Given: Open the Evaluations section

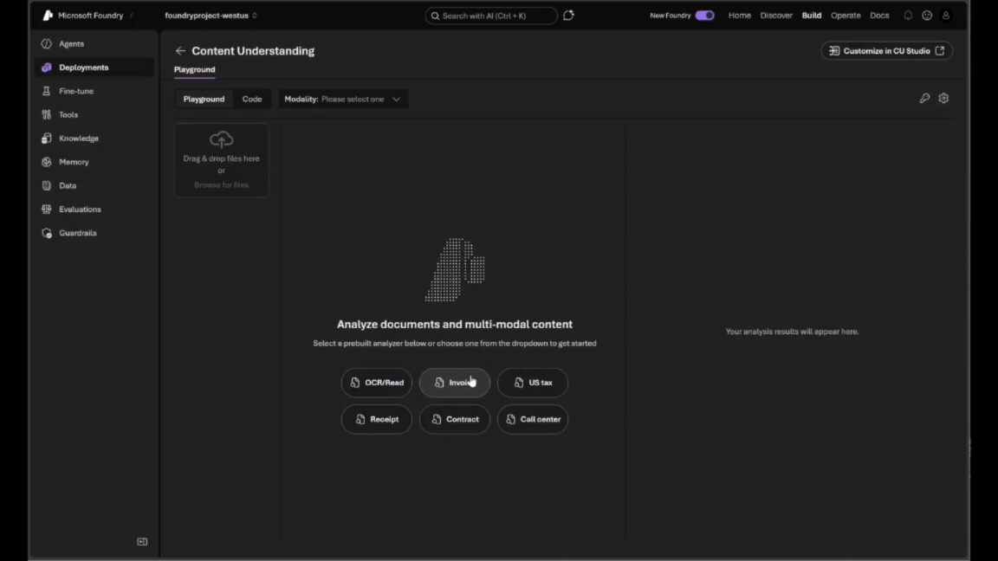Looking at the screenshot, I should point(94,210).
